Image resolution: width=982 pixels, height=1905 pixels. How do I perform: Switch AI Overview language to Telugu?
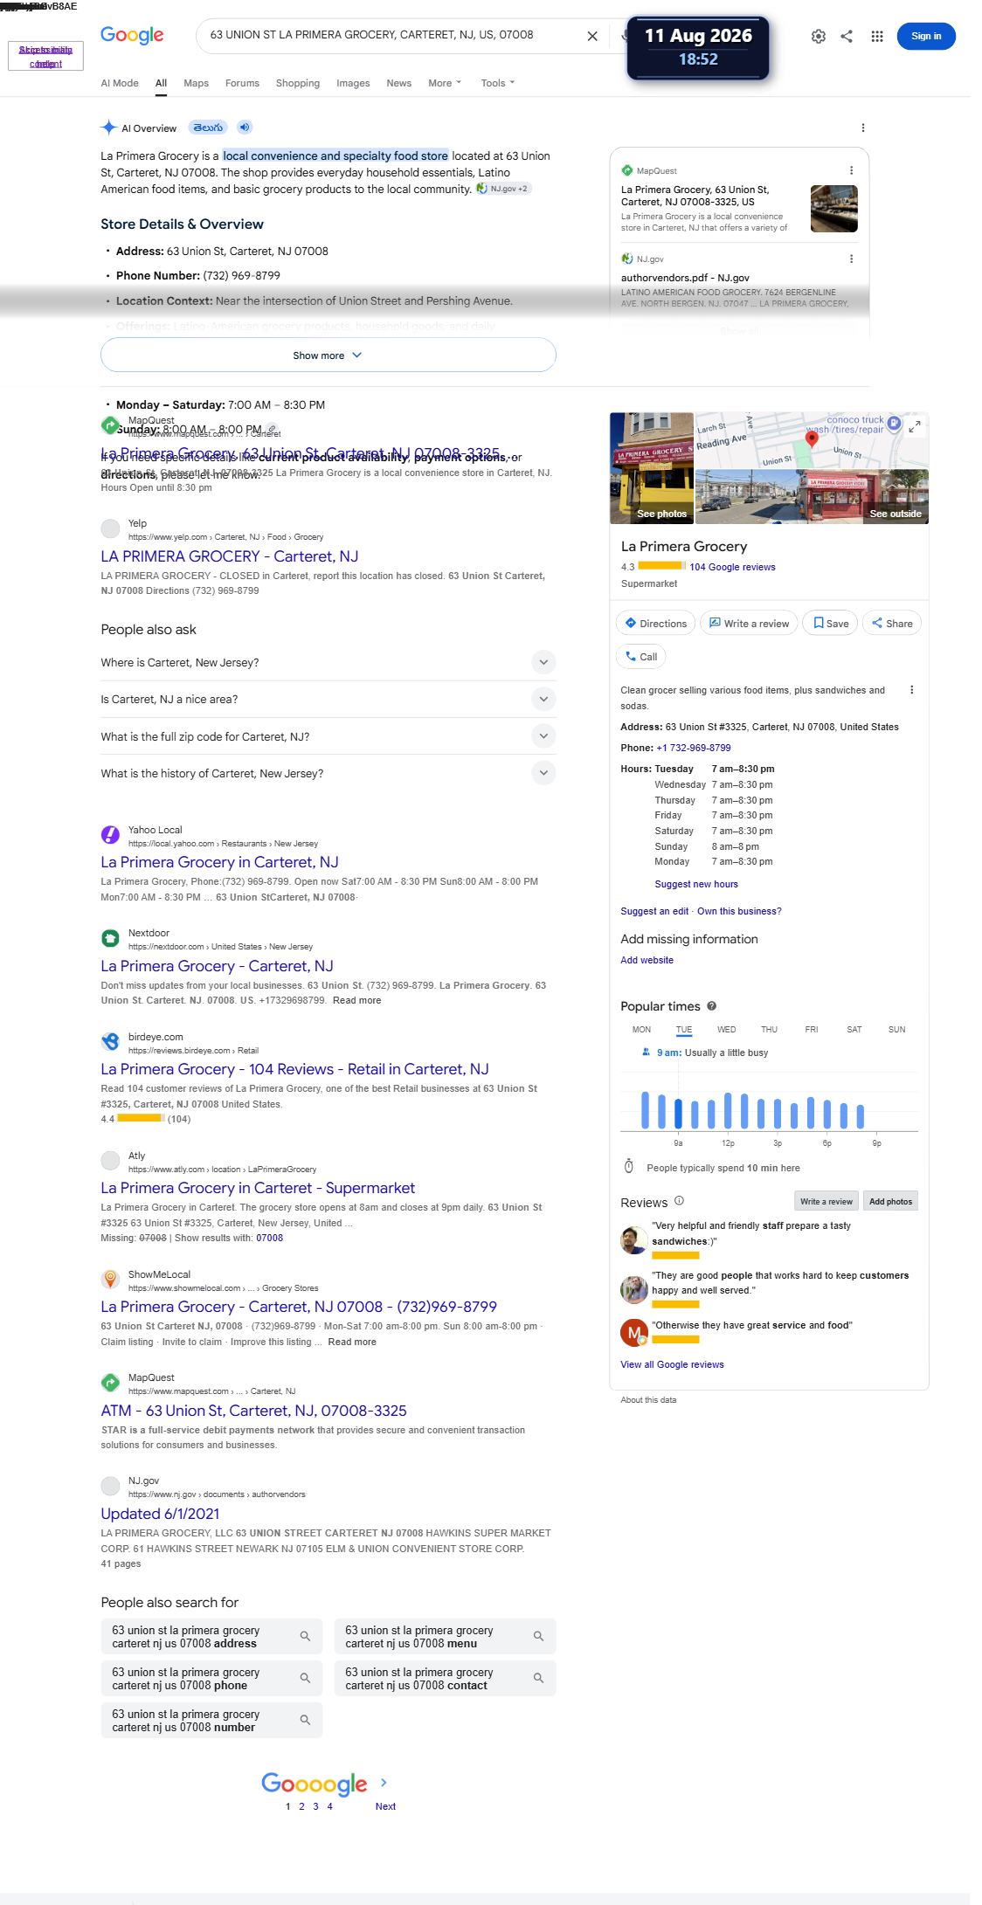coord(208,128)
